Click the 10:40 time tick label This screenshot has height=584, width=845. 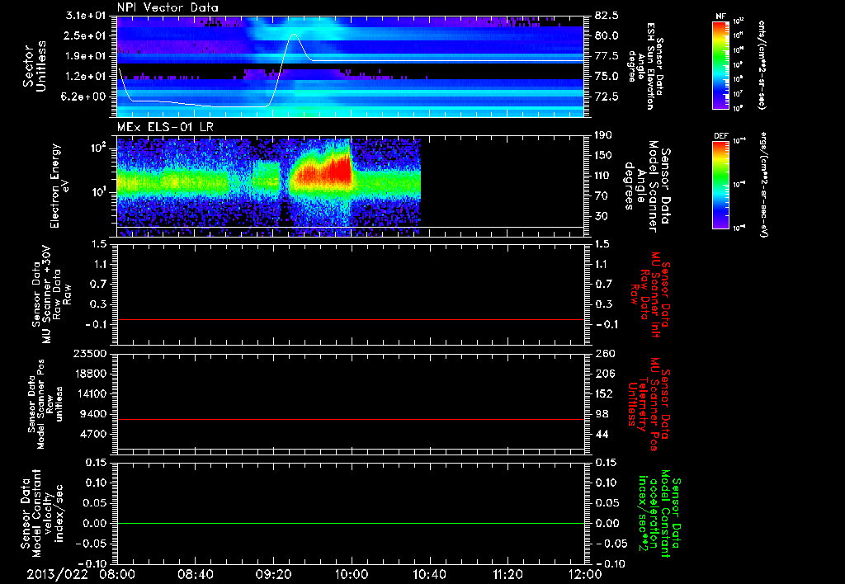point(429,574)
